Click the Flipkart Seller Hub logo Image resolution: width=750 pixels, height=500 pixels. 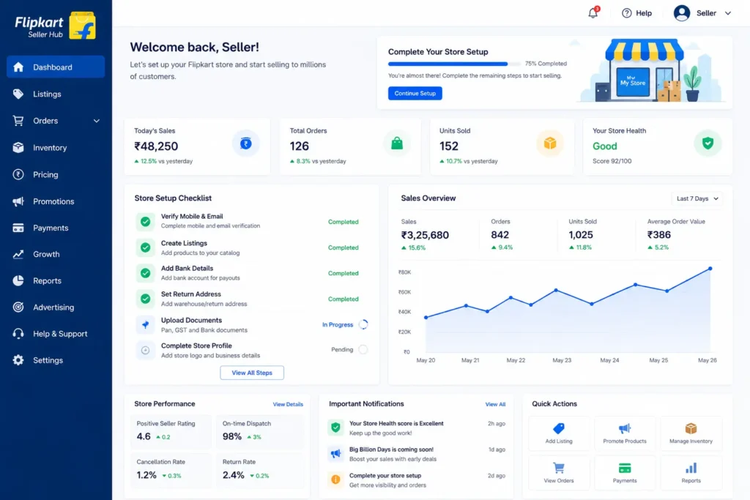point(55,26)
